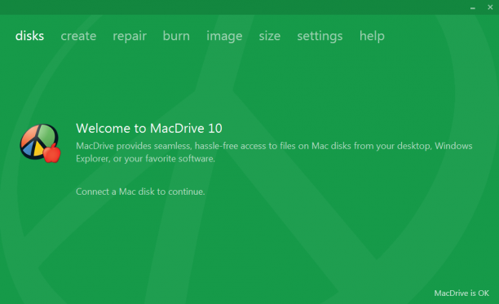
Task: Click the 'MacDrive provides seamless' description paragraph
Action: [x=274, y=152]
